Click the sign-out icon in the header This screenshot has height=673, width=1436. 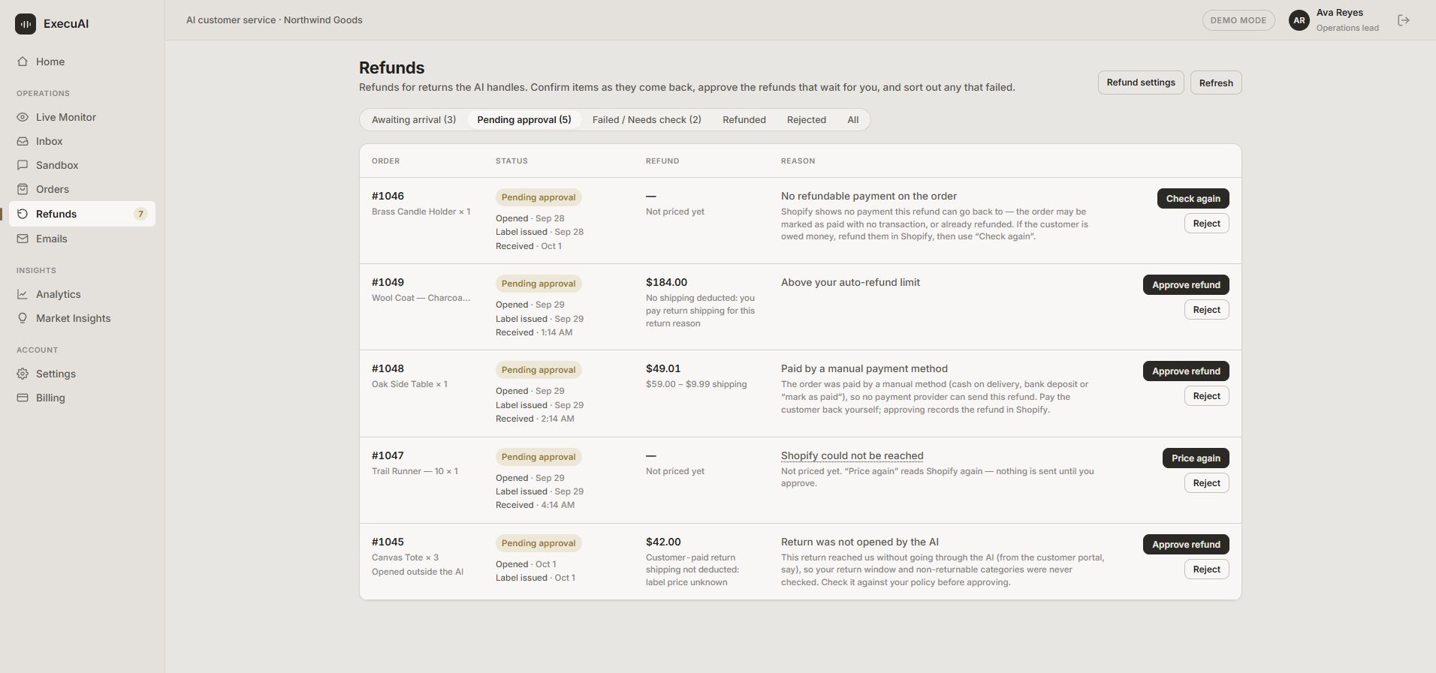pyautogui.click(x=1404, y=20)
